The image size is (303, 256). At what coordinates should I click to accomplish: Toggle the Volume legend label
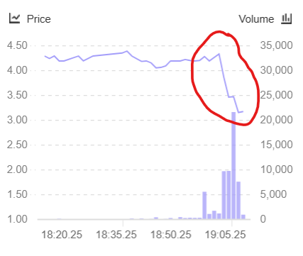[x=256, y=19]
